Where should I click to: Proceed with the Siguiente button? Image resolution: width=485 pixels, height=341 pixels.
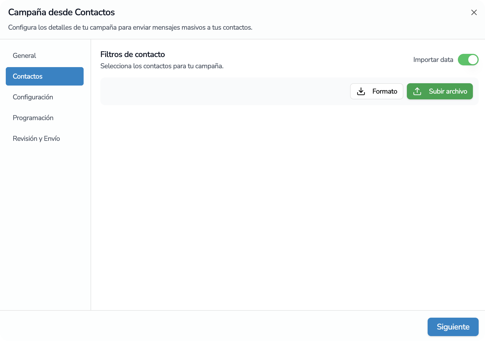[453, 327]
